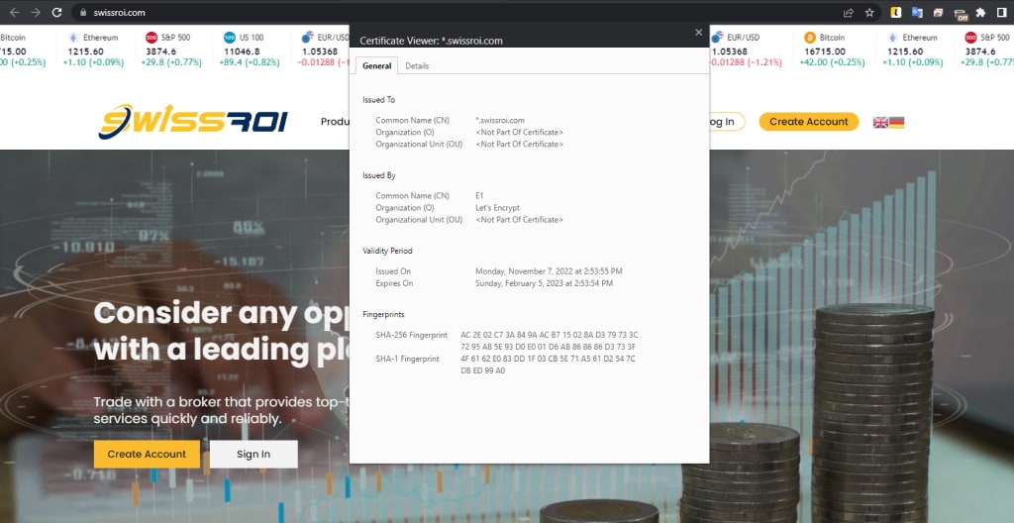Open the yellow extension icon in toolbar
Viewport: 1014px width, 523px height.
(x=895, y=12)
